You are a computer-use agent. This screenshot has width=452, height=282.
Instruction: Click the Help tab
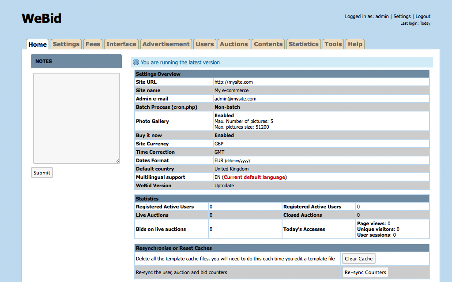click(x=355, y=44)
